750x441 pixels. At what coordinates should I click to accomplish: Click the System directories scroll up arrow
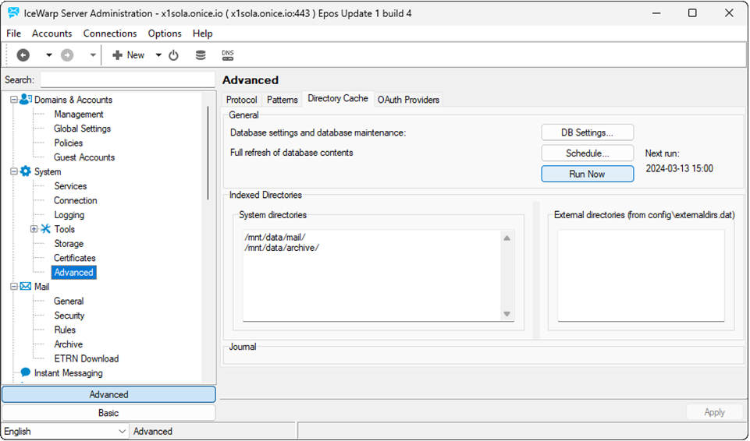[507, 238]
